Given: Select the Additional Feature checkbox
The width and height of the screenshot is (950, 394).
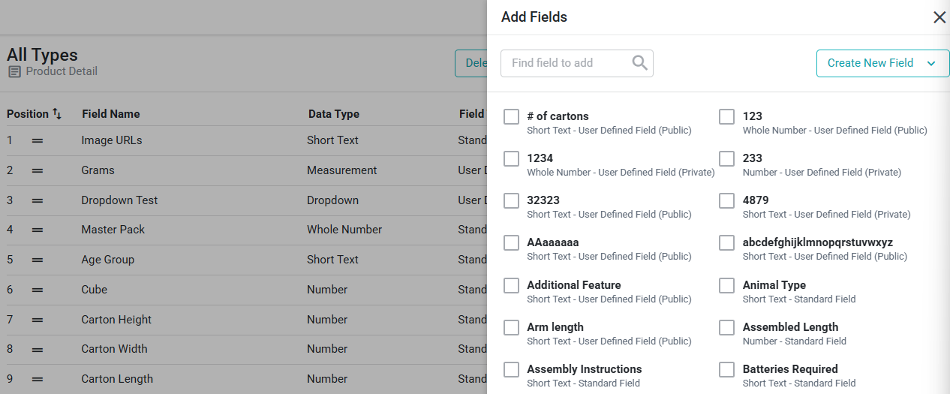Looking at the screenshot, I should click(512, 286).
